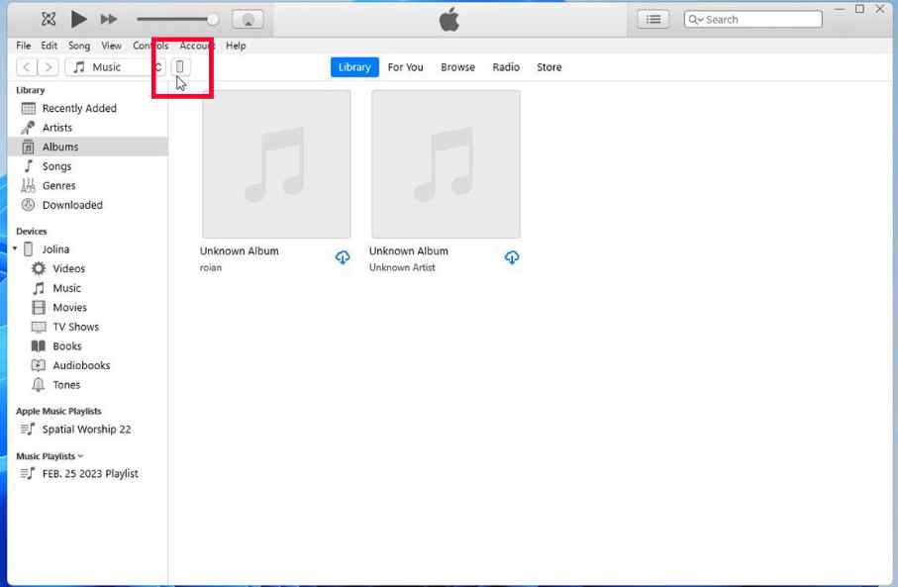The width and height of the screenshot is (898, 587).
Task: Switch to the For You tab
Action: tap(405, 67)
